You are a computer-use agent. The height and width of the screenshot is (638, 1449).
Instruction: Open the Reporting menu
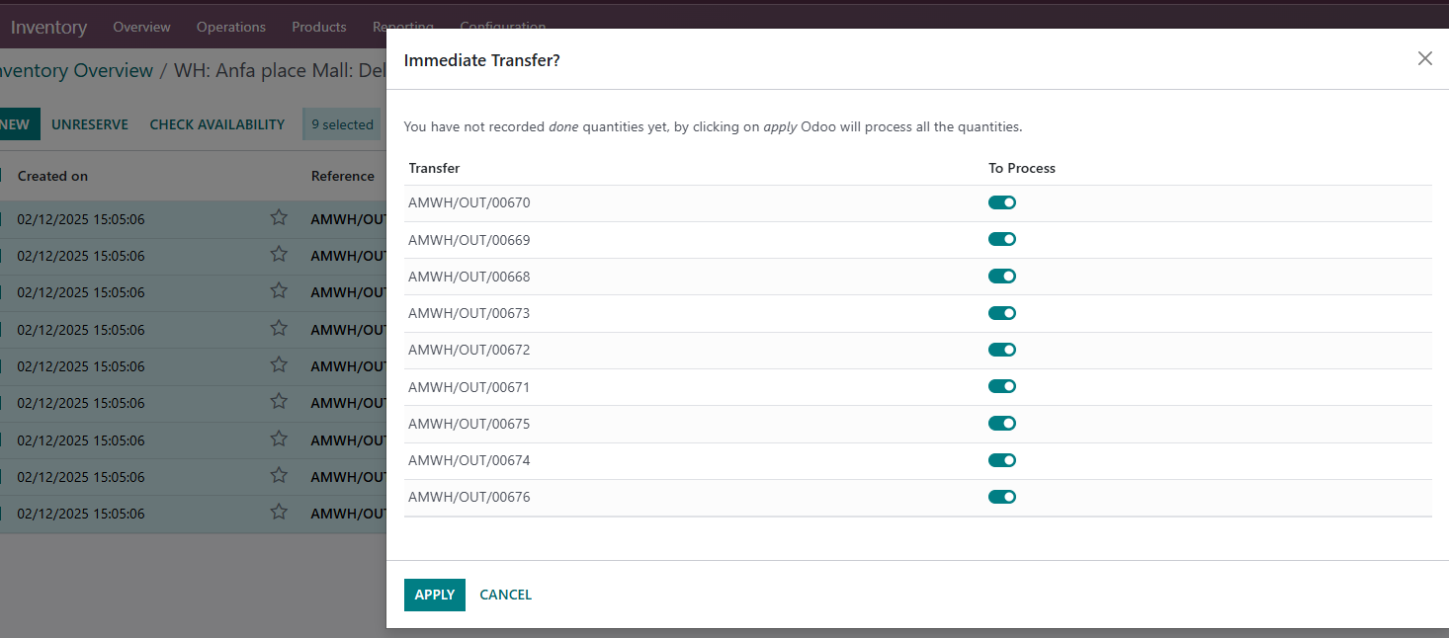[x=403, y=27]
